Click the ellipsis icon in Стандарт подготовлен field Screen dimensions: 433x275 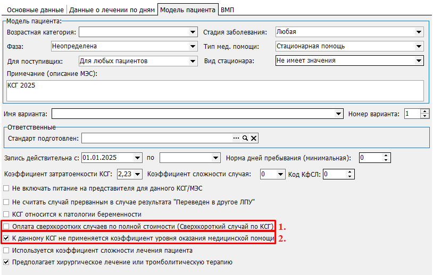click(236, 139)
